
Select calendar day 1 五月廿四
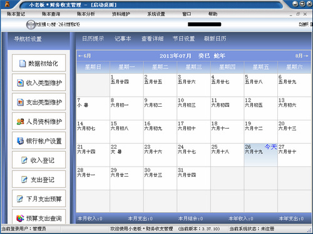126,85
